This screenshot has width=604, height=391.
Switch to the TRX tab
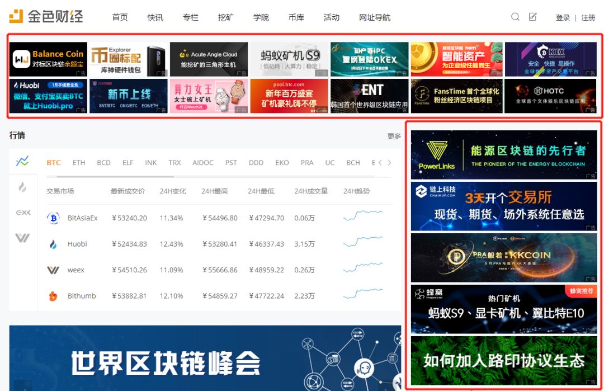point(174,162)
